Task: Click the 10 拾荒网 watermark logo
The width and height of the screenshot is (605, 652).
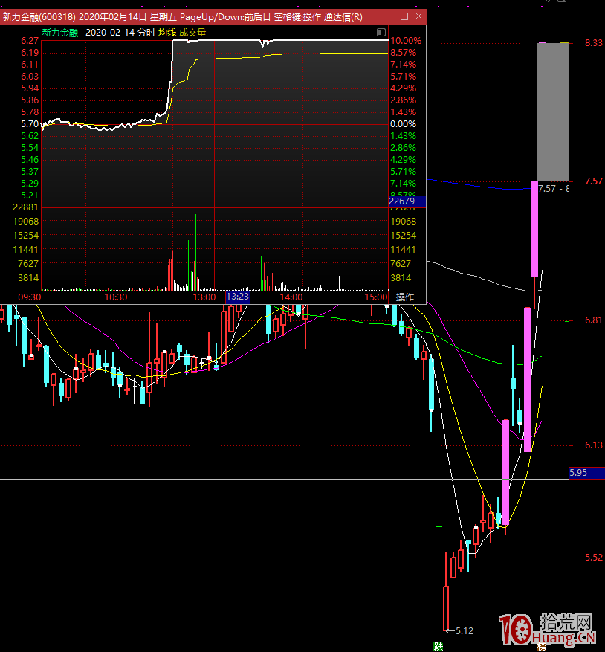Action: [x=548, y=630]
